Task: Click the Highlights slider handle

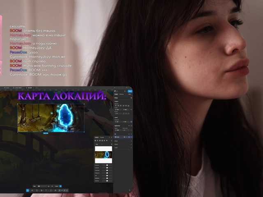Action: pyautogui.click(x=107, y=178)
